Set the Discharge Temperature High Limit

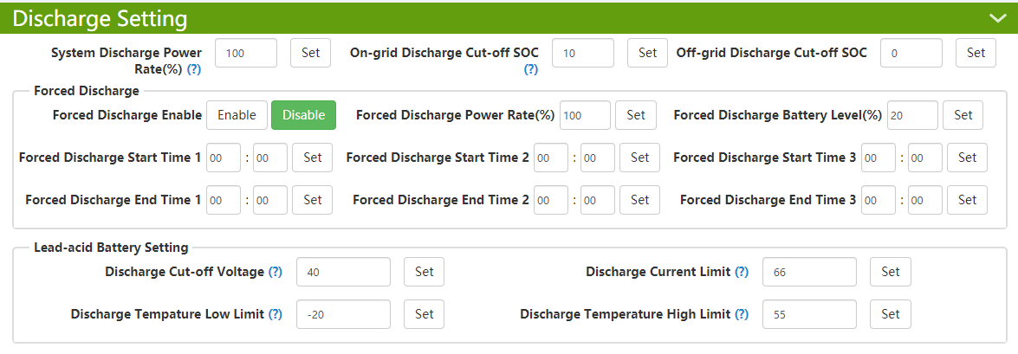pos(890,314)
